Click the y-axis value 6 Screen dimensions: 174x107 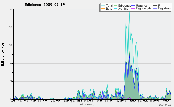point(11,63)
